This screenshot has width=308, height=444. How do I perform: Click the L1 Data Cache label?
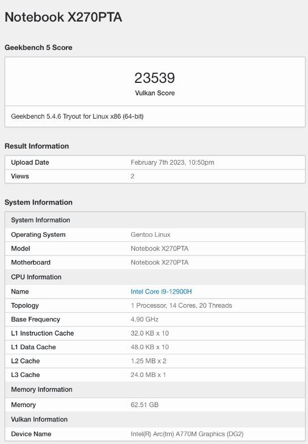[x=33, y=347]
